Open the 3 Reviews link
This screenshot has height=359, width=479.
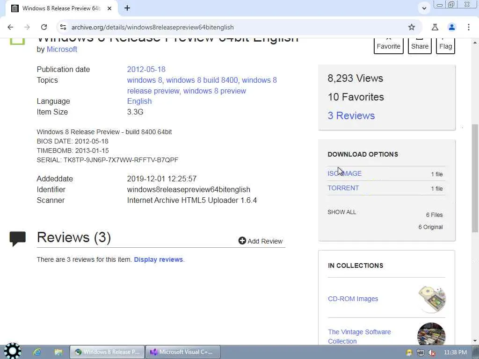[351, 116]
